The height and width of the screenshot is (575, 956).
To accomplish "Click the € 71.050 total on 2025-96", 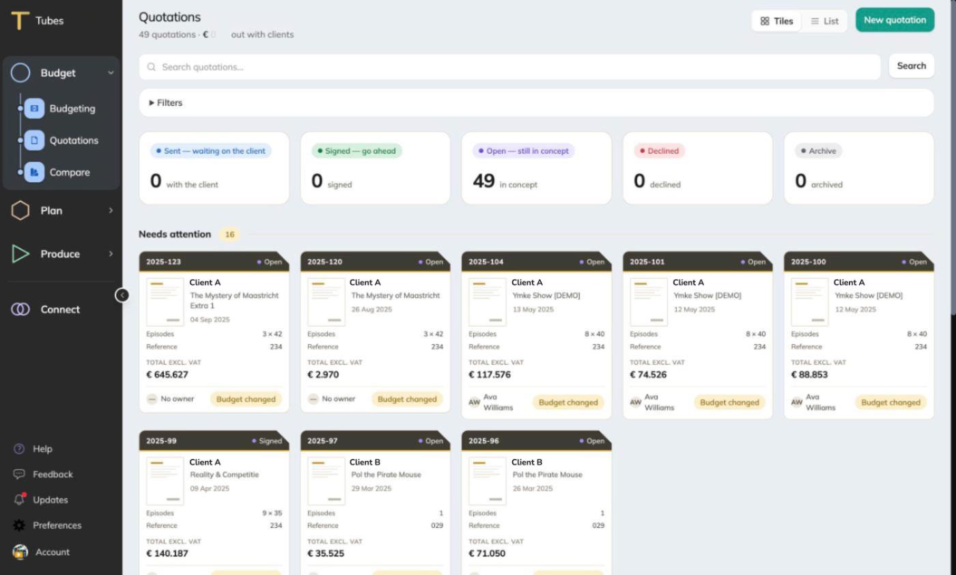I will click(487, 554).
